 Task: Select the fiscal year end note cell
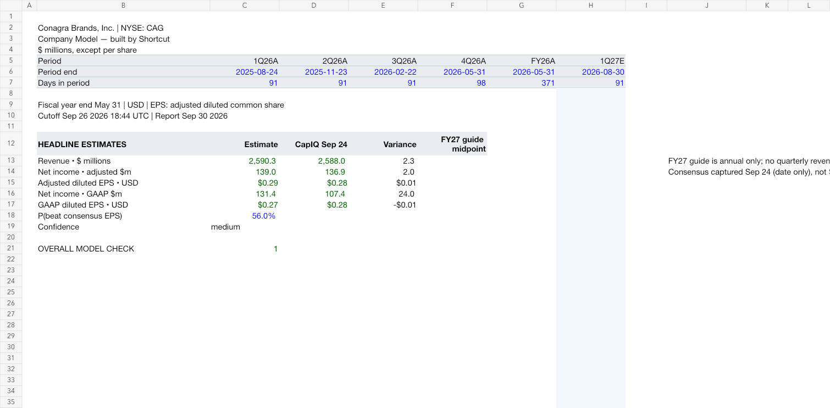tap(161, 105)
